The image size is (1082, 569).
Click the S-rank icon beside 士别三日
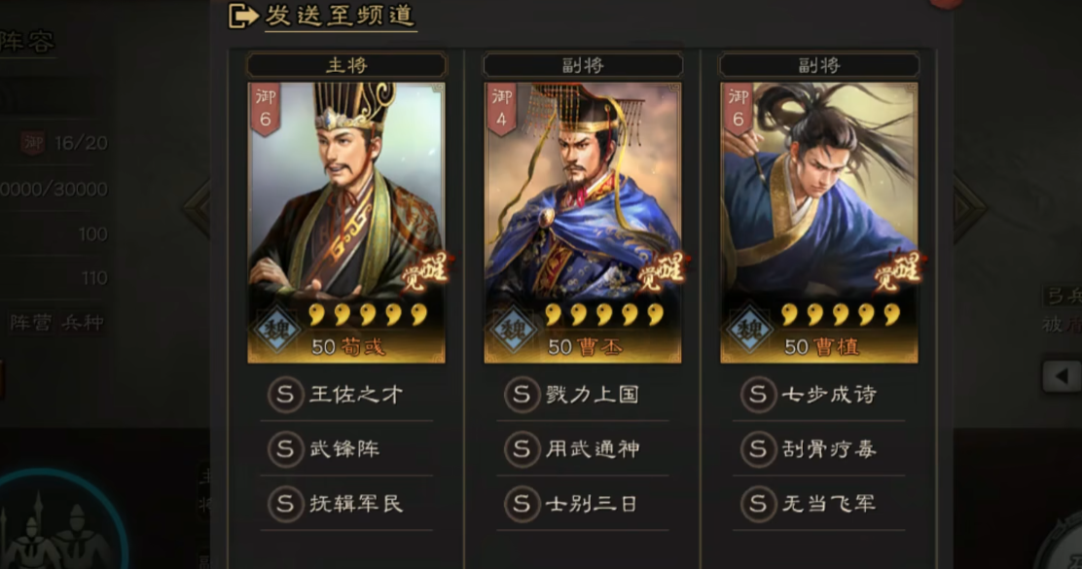click(x=522, y=504)
